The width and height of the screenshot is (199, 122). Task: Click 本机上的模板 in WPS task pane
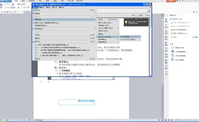tap(178, 60)
